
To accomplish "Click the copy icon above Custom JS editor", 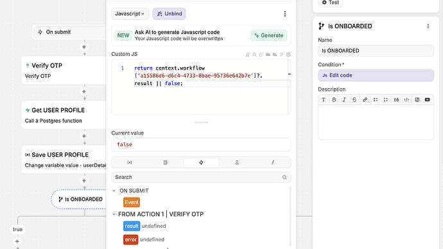I will tap(261, 55).
